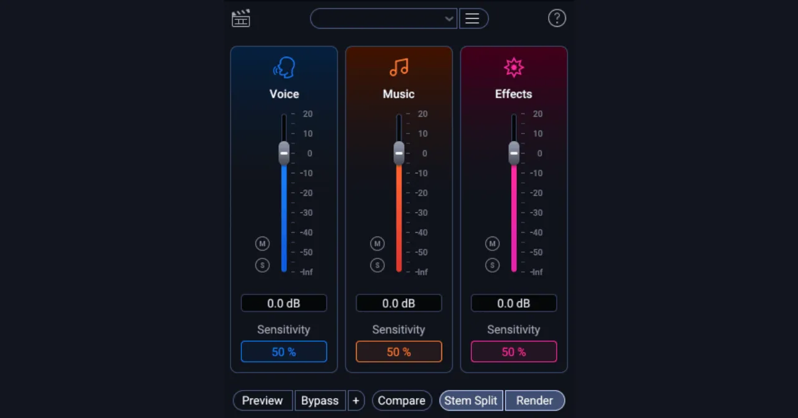The height and width of the screenshot is (418, 798).
Task: Click the Music notes icon
Action: point(399,67)
